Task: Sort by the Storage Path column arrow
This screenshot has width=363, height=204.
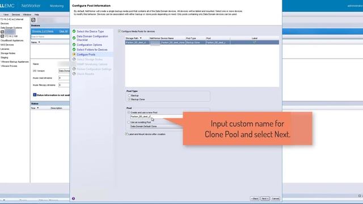Action: coord(141,38)
